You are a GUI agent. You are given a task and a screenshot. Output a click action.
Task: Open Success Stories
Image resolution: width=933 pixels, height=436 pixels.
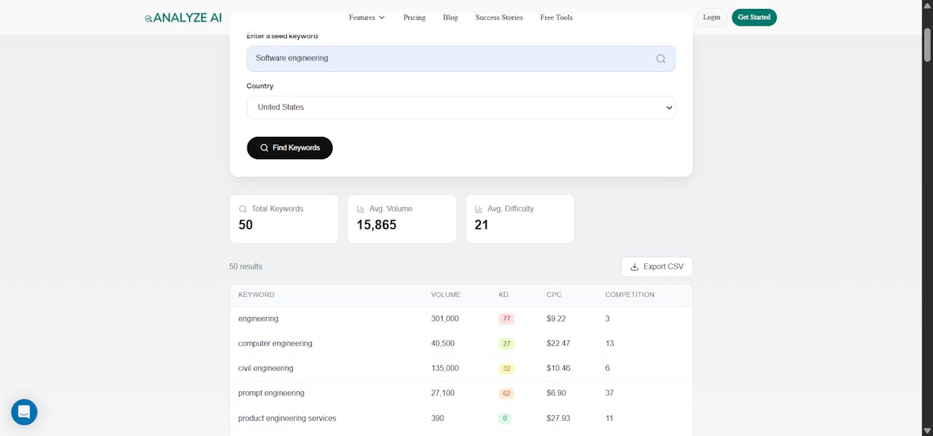click(x=499, y=17)
